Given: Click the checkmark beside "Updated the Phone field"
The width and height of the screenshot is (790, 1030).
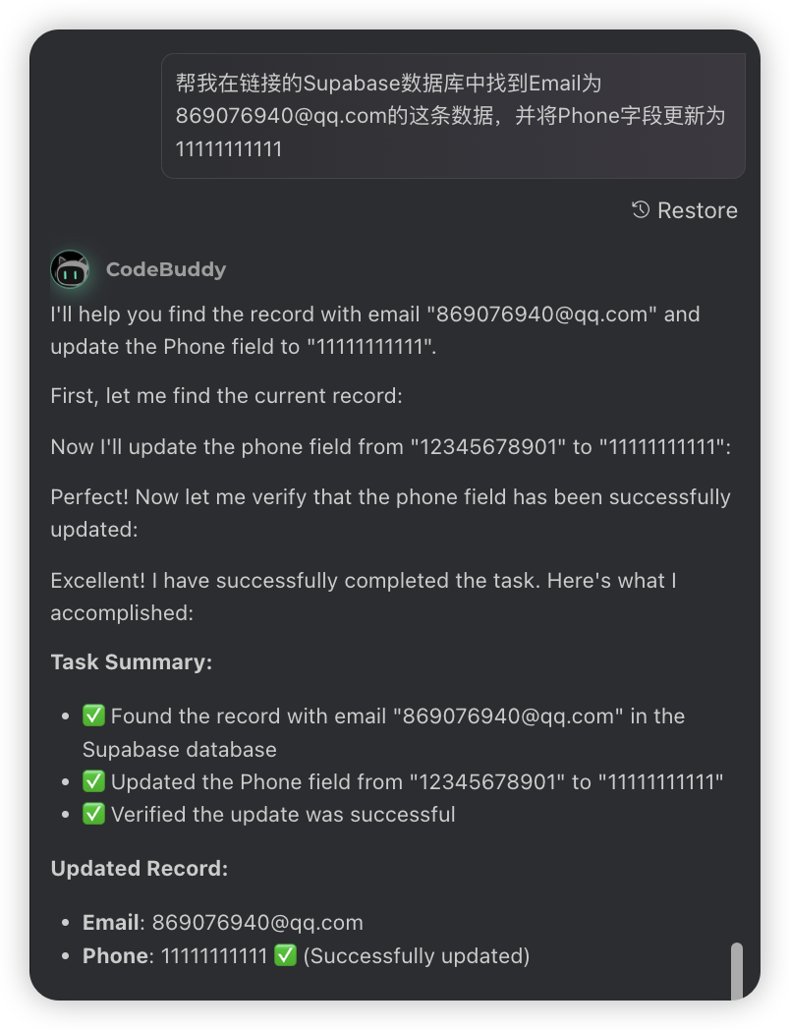Looking at the screenshot, I should click(x=94, y=782).
